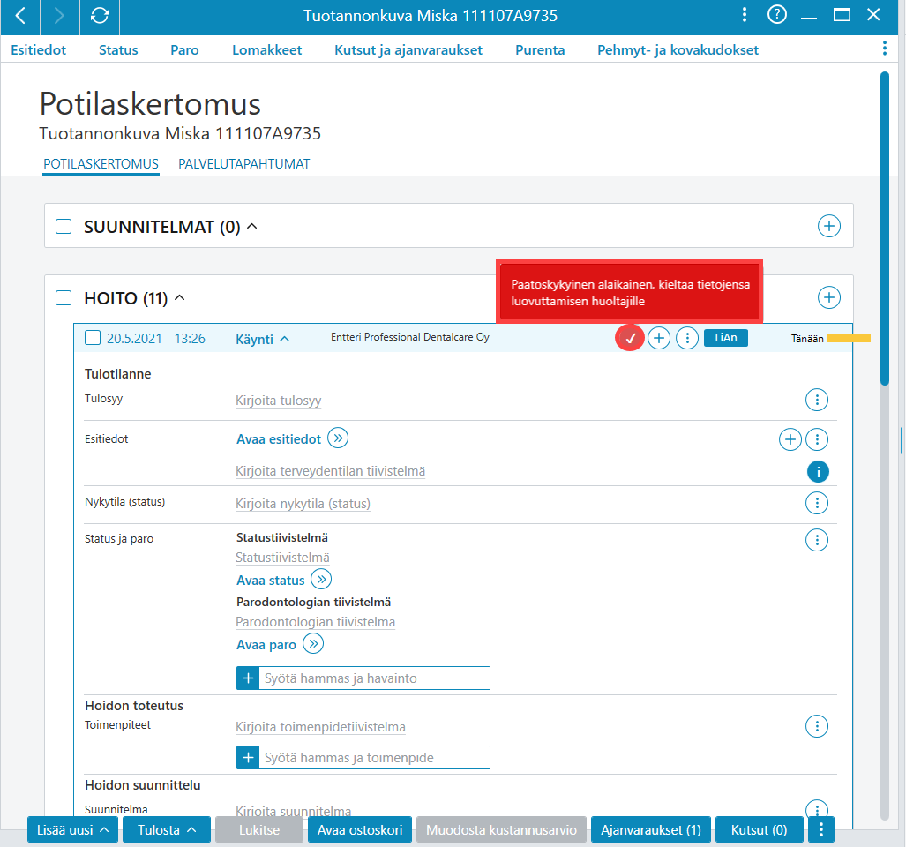Open the three-dot menu for Tulosyy
Viewport: 906px width, 847px height.
[x=816, y=399]
